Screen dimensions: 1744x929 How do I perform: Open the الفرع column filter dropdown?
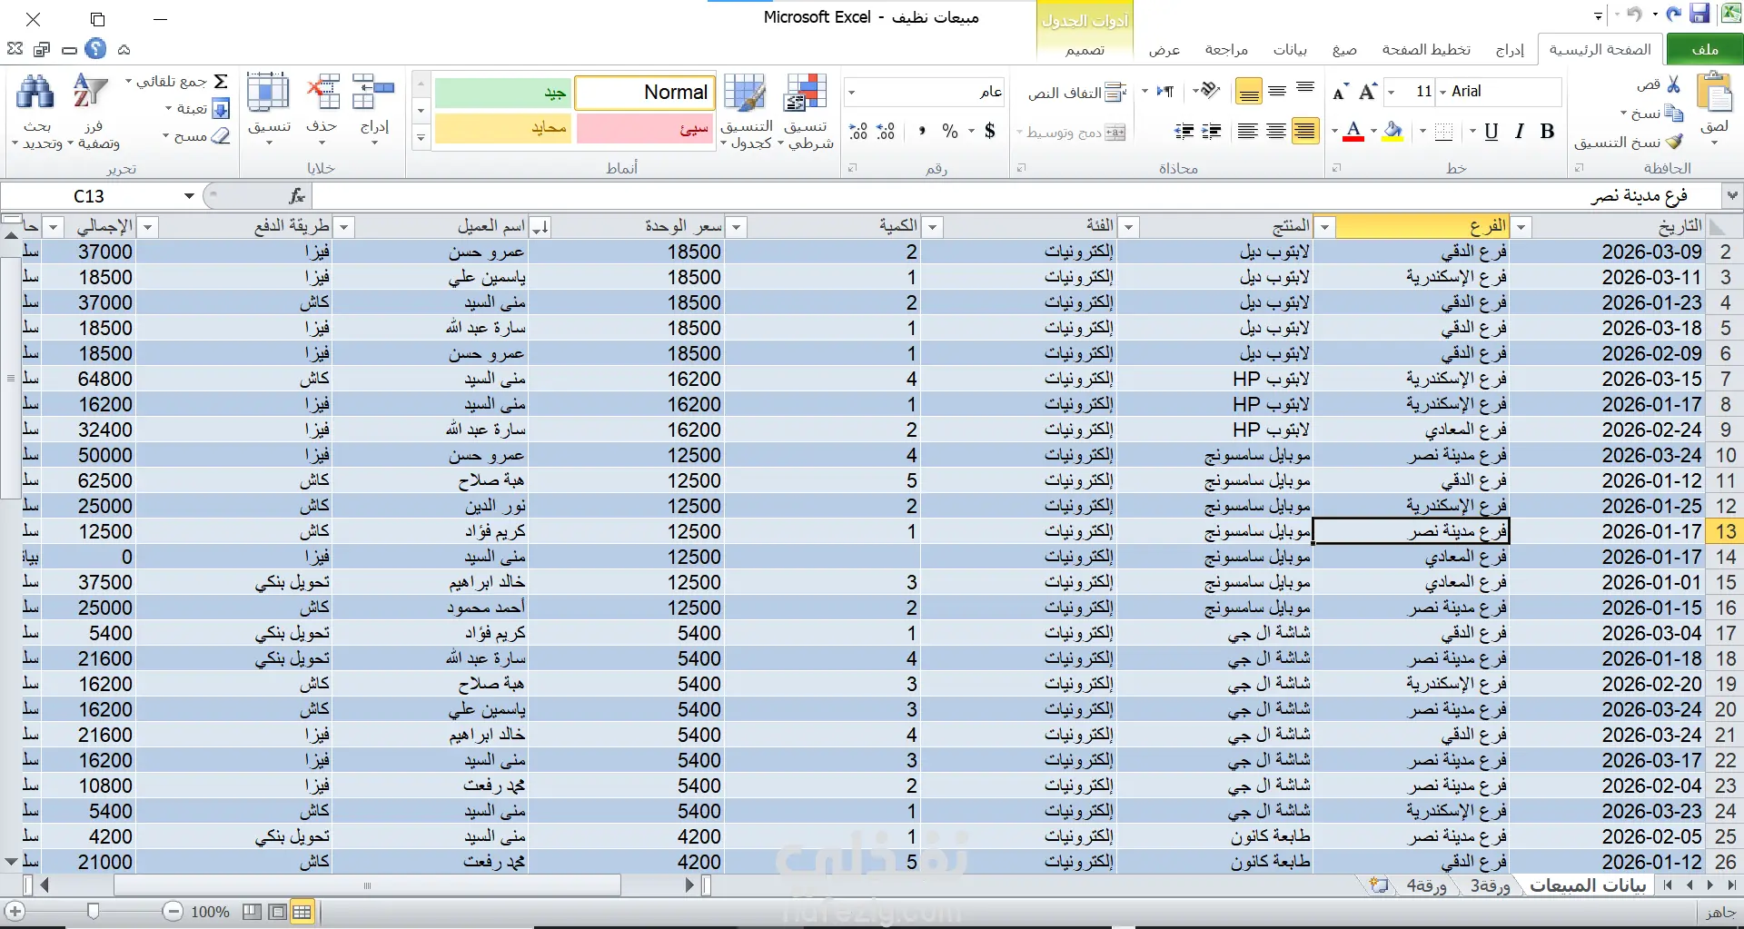[x=1325, y=227]
